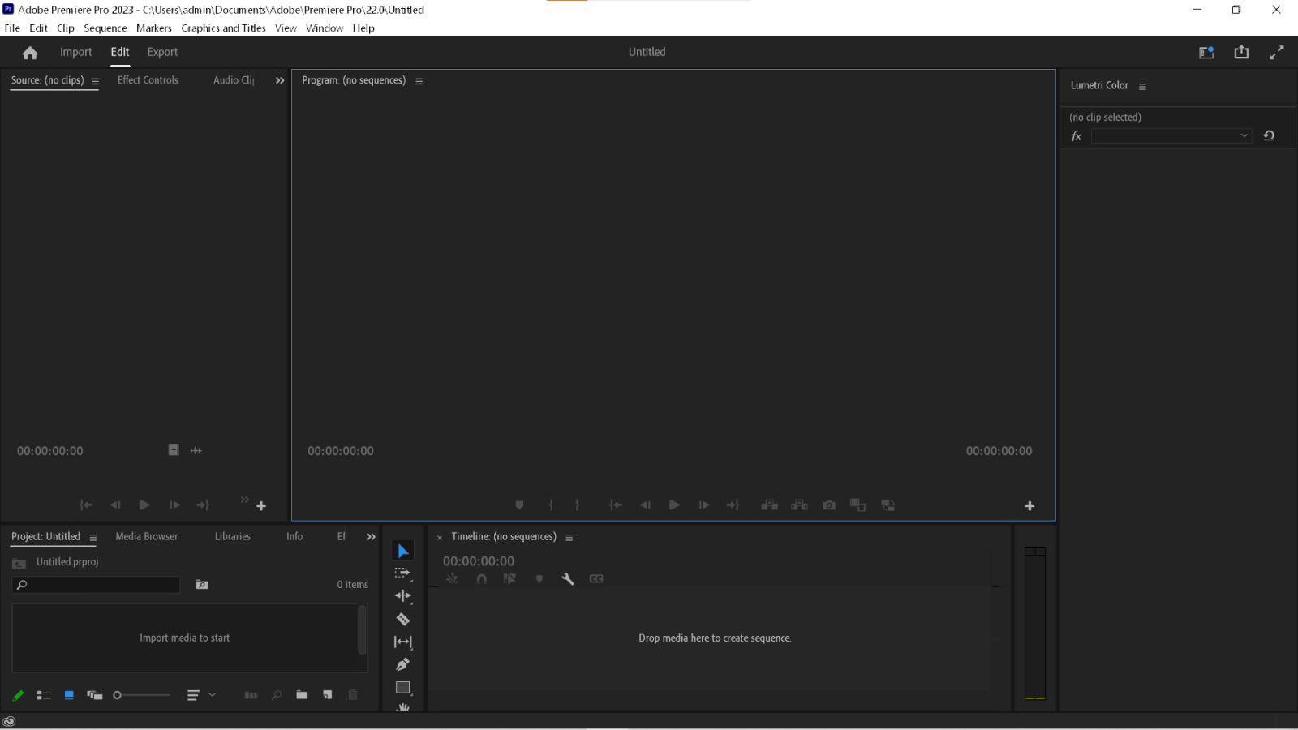
Task: Open Source panel menu
Action: [95, 81]
